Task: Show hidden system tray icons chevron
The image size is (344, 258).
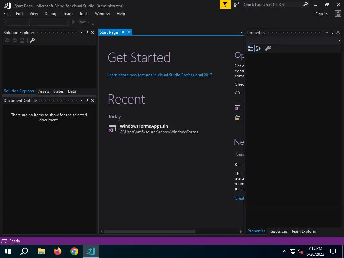Action: [x=284, y=251]
